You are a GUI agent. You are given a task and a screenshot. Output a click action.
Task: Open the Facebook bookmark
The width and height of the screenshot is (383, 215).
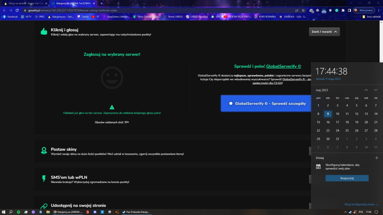pos(10,17)
